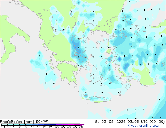The height and width of the screenshot is (128, 166).
Task: Click the '(00+30)' forecast offset text
Action: point(157,122)
